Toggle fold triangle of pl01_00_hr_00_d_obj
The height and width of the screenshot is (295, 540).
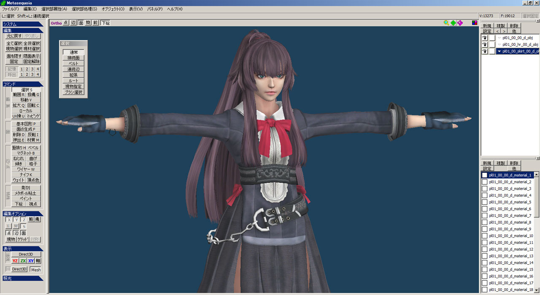click(499, 45)
